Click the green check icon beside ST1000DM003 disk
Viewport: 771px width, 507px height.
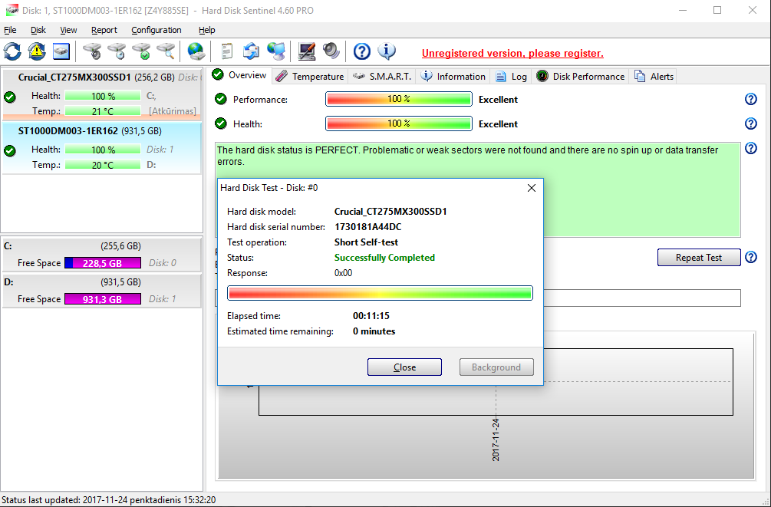pyautogui.click(x=10, y=150)
